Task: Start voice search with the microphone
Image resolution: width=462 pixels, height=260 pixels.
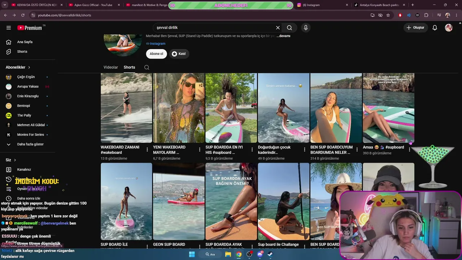Action: click(x=306, y=28)
